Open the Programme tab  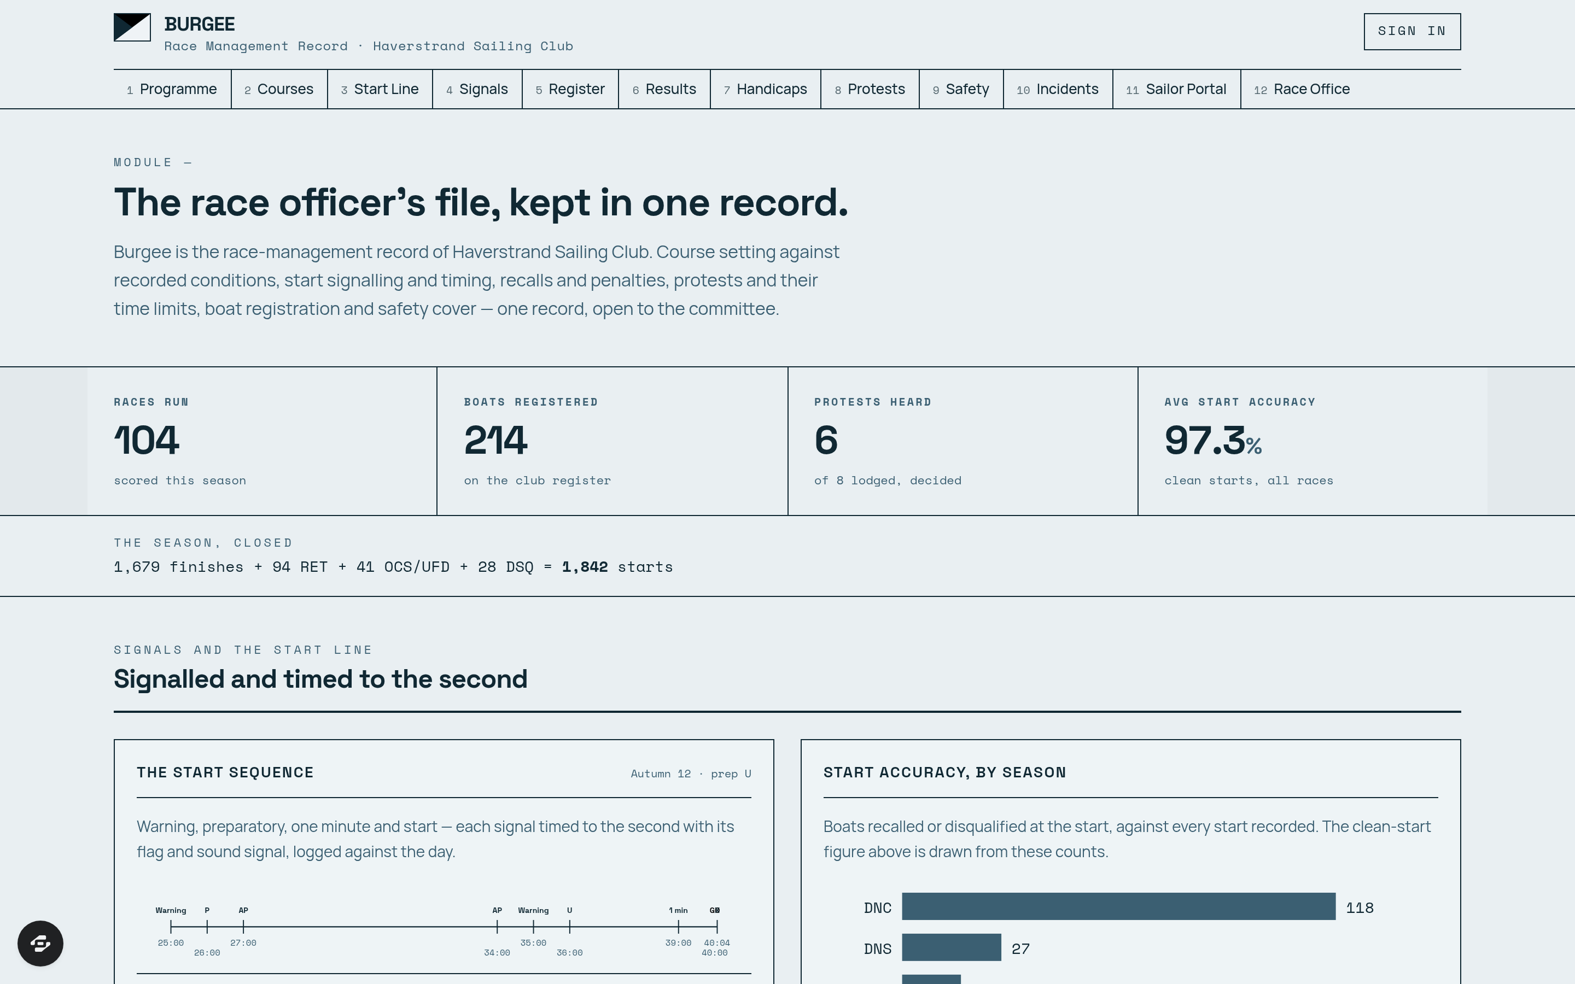[x=172, y=89]
